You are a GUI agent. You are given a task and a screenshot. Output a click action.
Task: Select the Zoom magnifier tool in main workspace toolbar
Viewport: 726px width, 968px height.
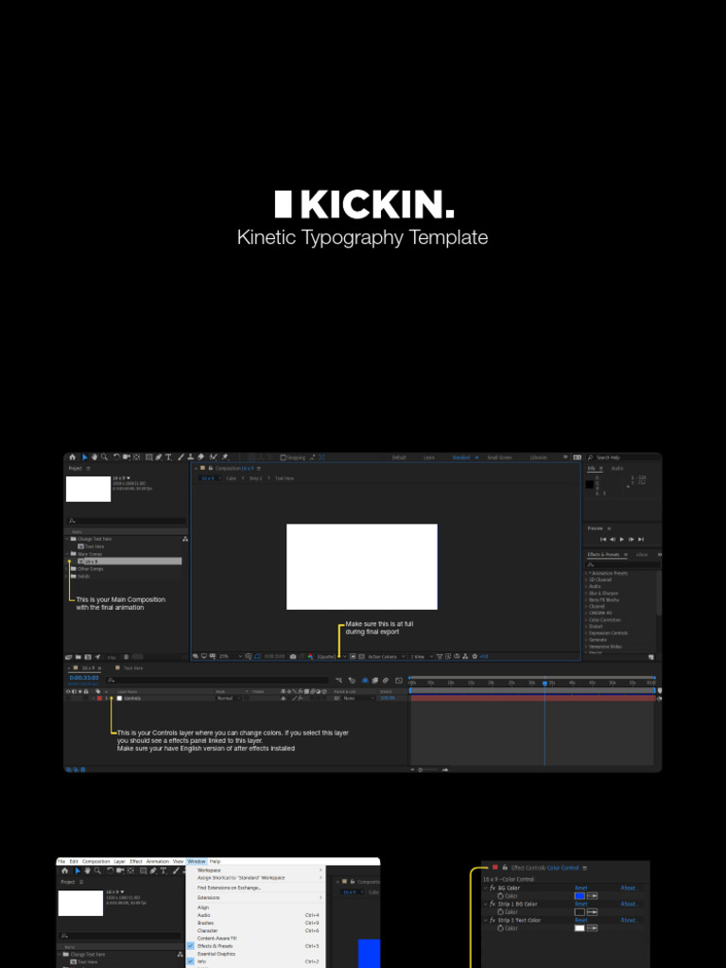coord(104,458)
